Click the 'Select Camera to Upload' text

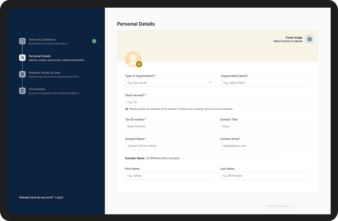[x=288, y=41]
